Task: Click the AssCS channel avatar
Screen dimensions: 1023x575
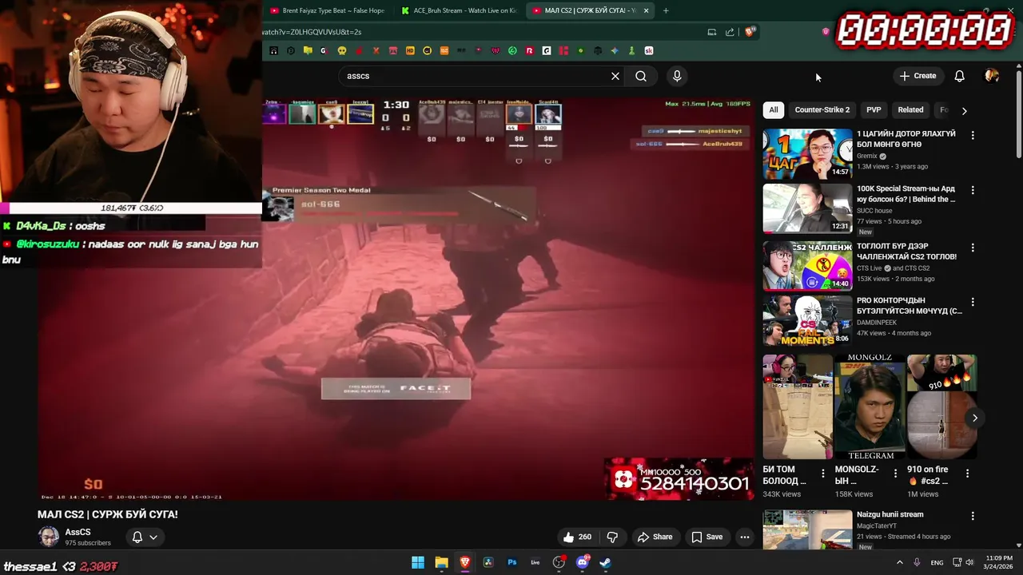Action: (x=49, y=537)
